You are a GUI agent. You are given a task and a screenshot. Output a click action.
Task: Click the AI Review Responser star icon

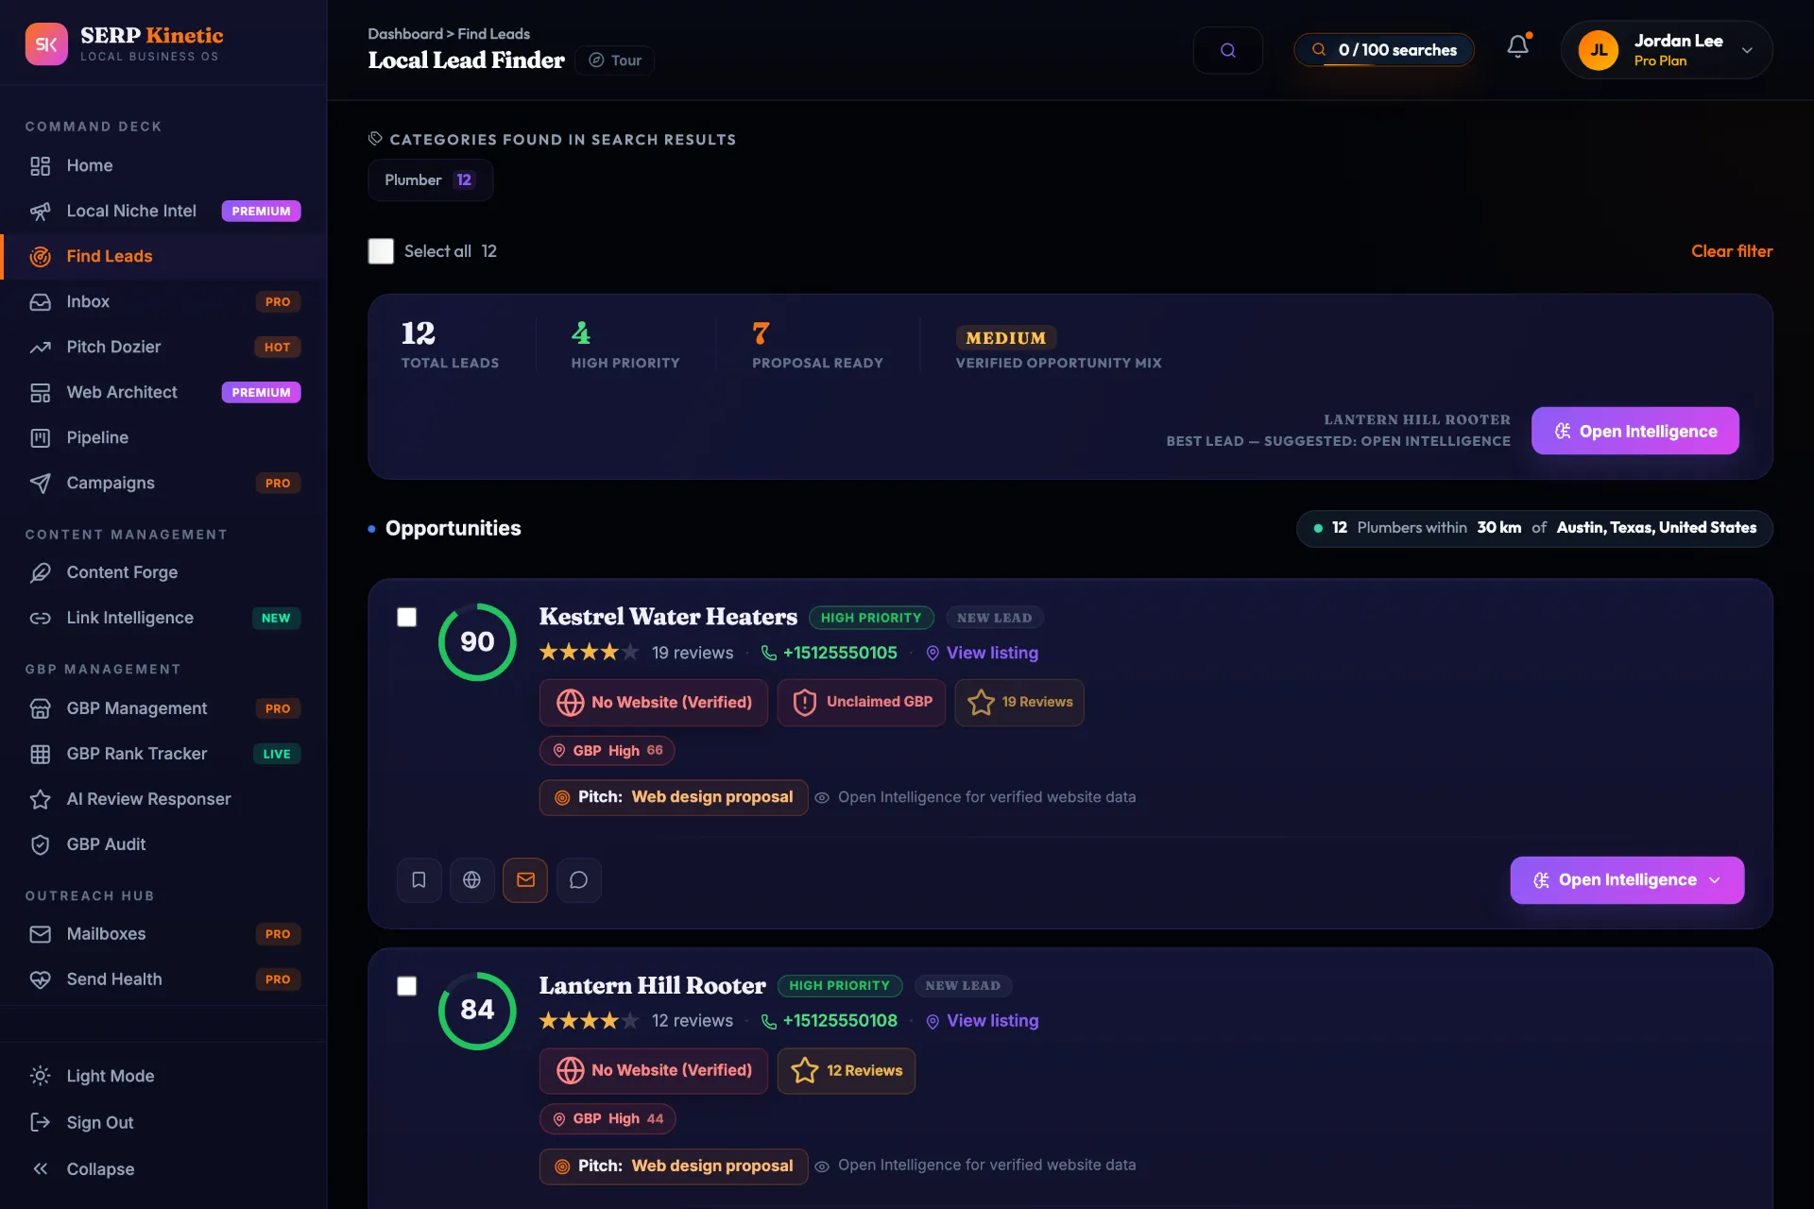pyautogui.click(x=40, y=799)
